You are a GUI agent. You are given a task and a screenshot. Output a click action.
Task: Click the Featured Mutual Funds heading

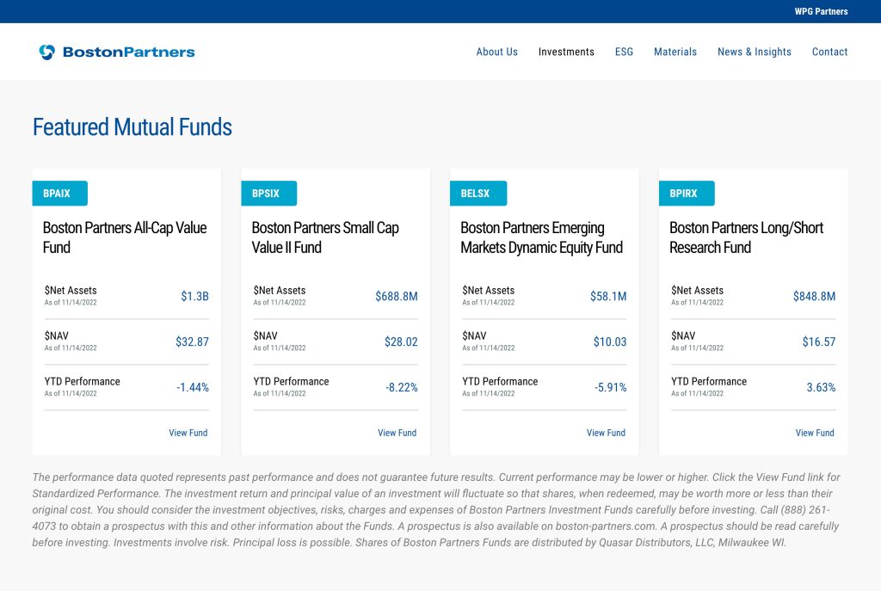(x=132, y=127)
